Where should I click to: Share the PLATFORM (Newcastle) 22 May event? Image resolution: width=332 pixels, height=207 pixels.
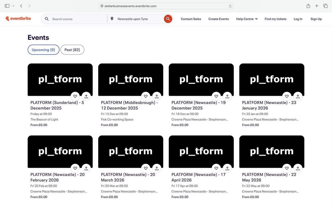298,168
